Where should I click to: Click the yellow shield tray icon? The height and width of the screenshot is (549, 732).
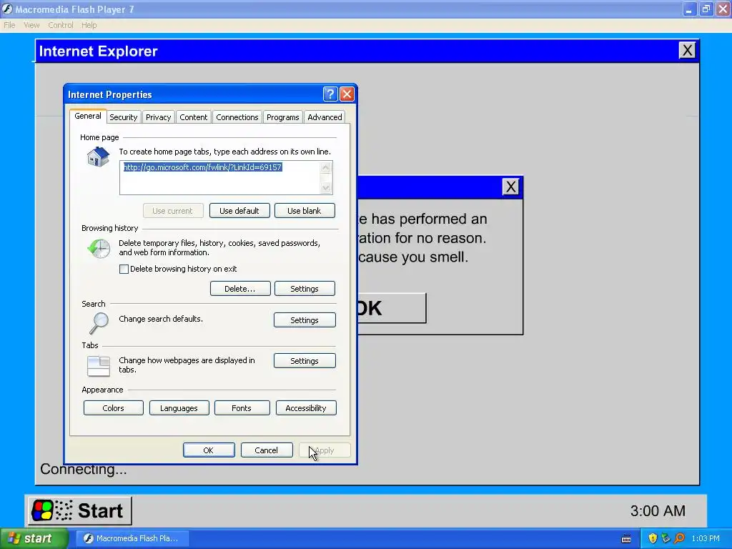click(653, 538)
